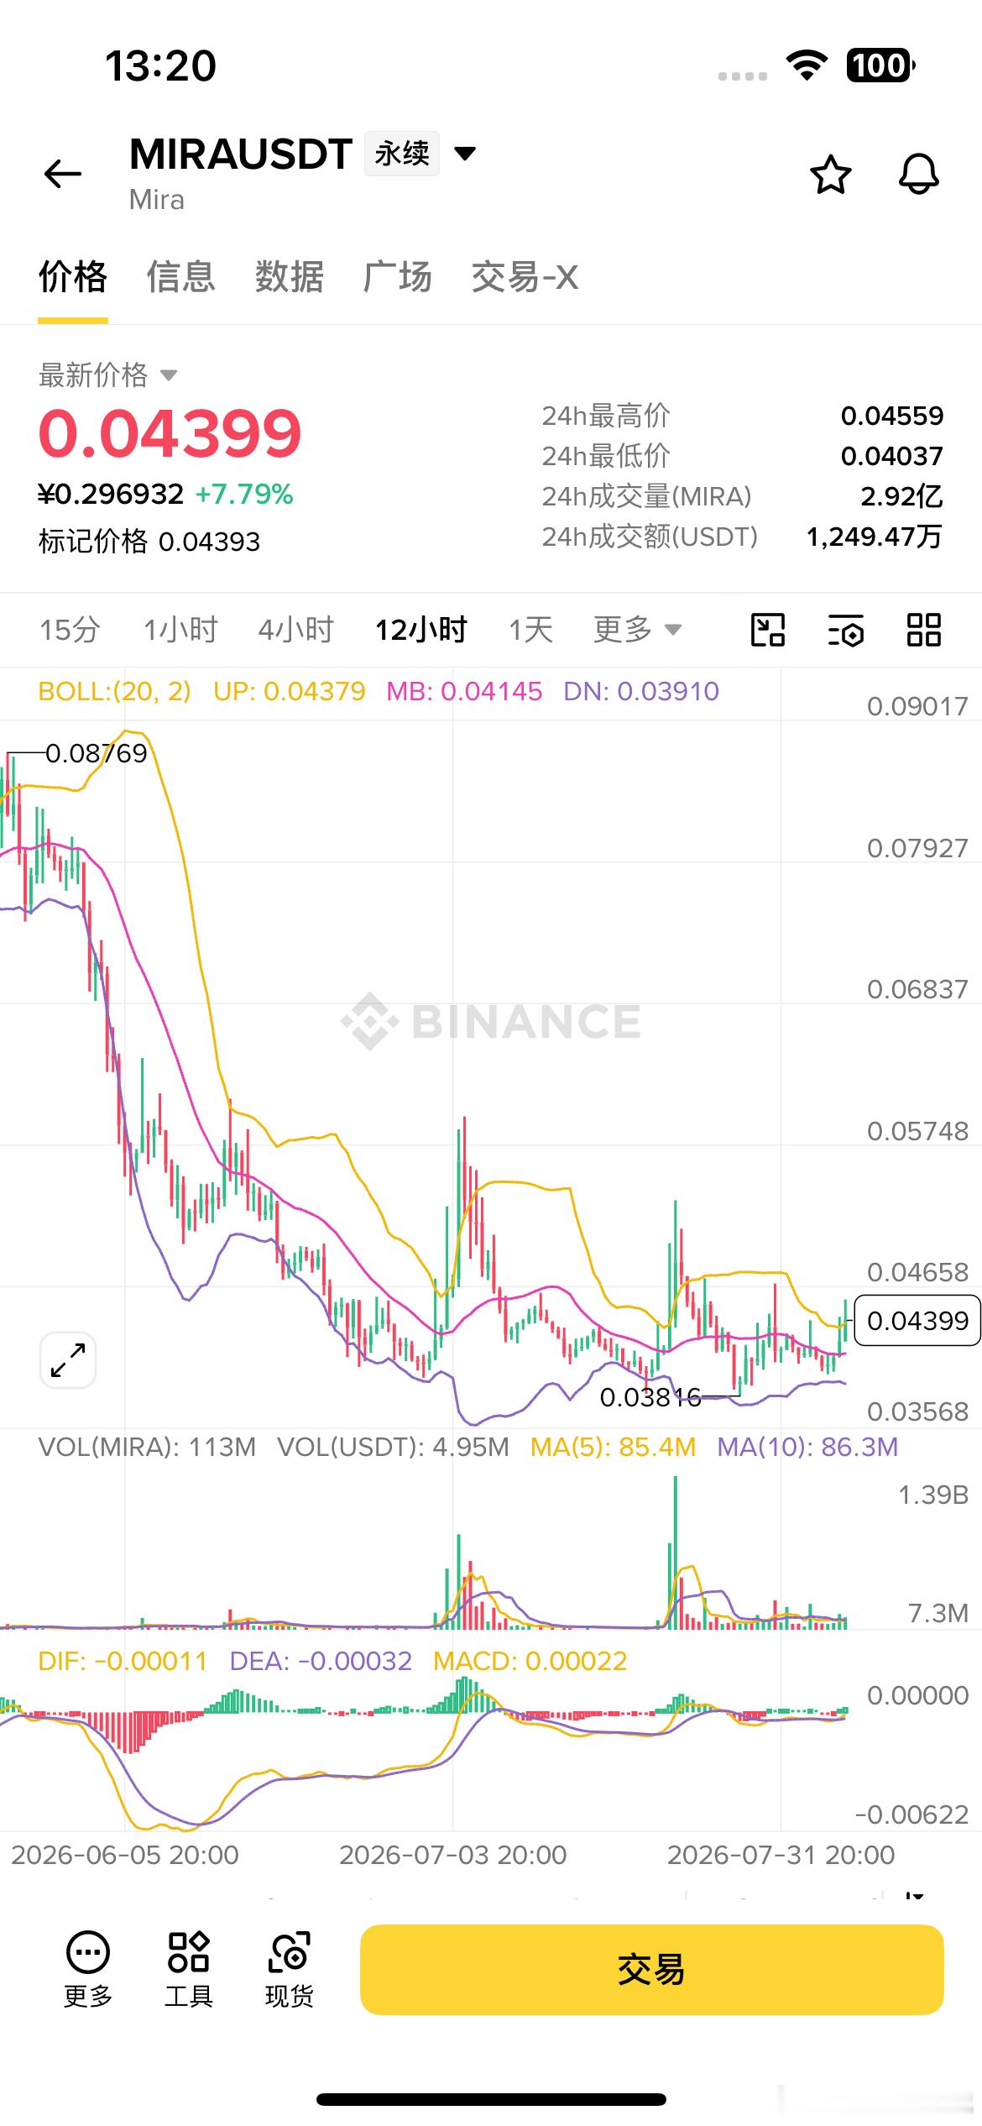This screenshot has width=982, height=2126.
Task: Switch to the 交易-X tab
Action: click(x=525, y=277)
